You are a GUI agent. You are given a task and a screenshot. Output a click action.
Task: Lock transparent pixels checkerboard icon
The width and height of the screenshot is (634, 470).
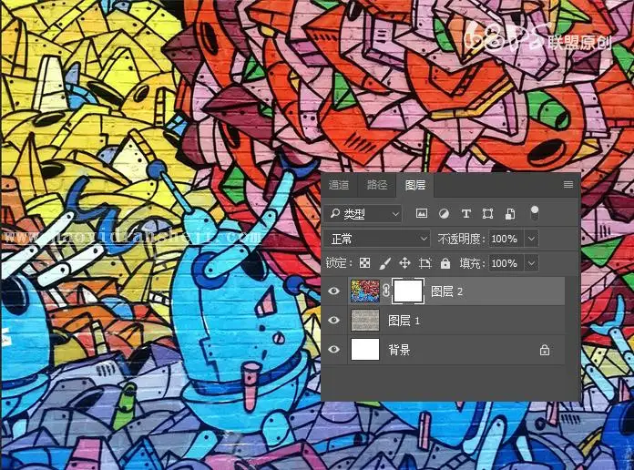364,263
